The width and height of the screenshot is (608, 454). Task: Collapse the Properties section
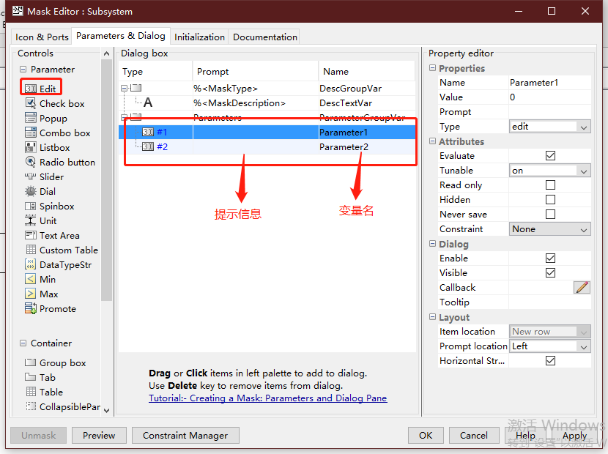(x=432, y=68)
